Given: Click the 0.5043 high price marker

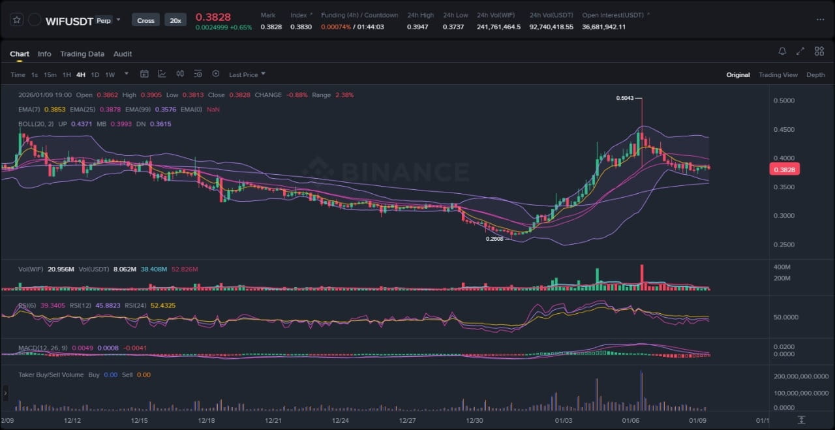Looking at the screenshot, I should (x=625, y=98).
